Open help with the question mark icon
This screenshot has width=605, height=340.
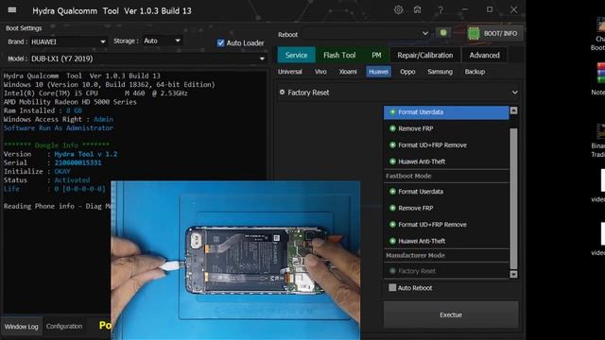[441, 10]
